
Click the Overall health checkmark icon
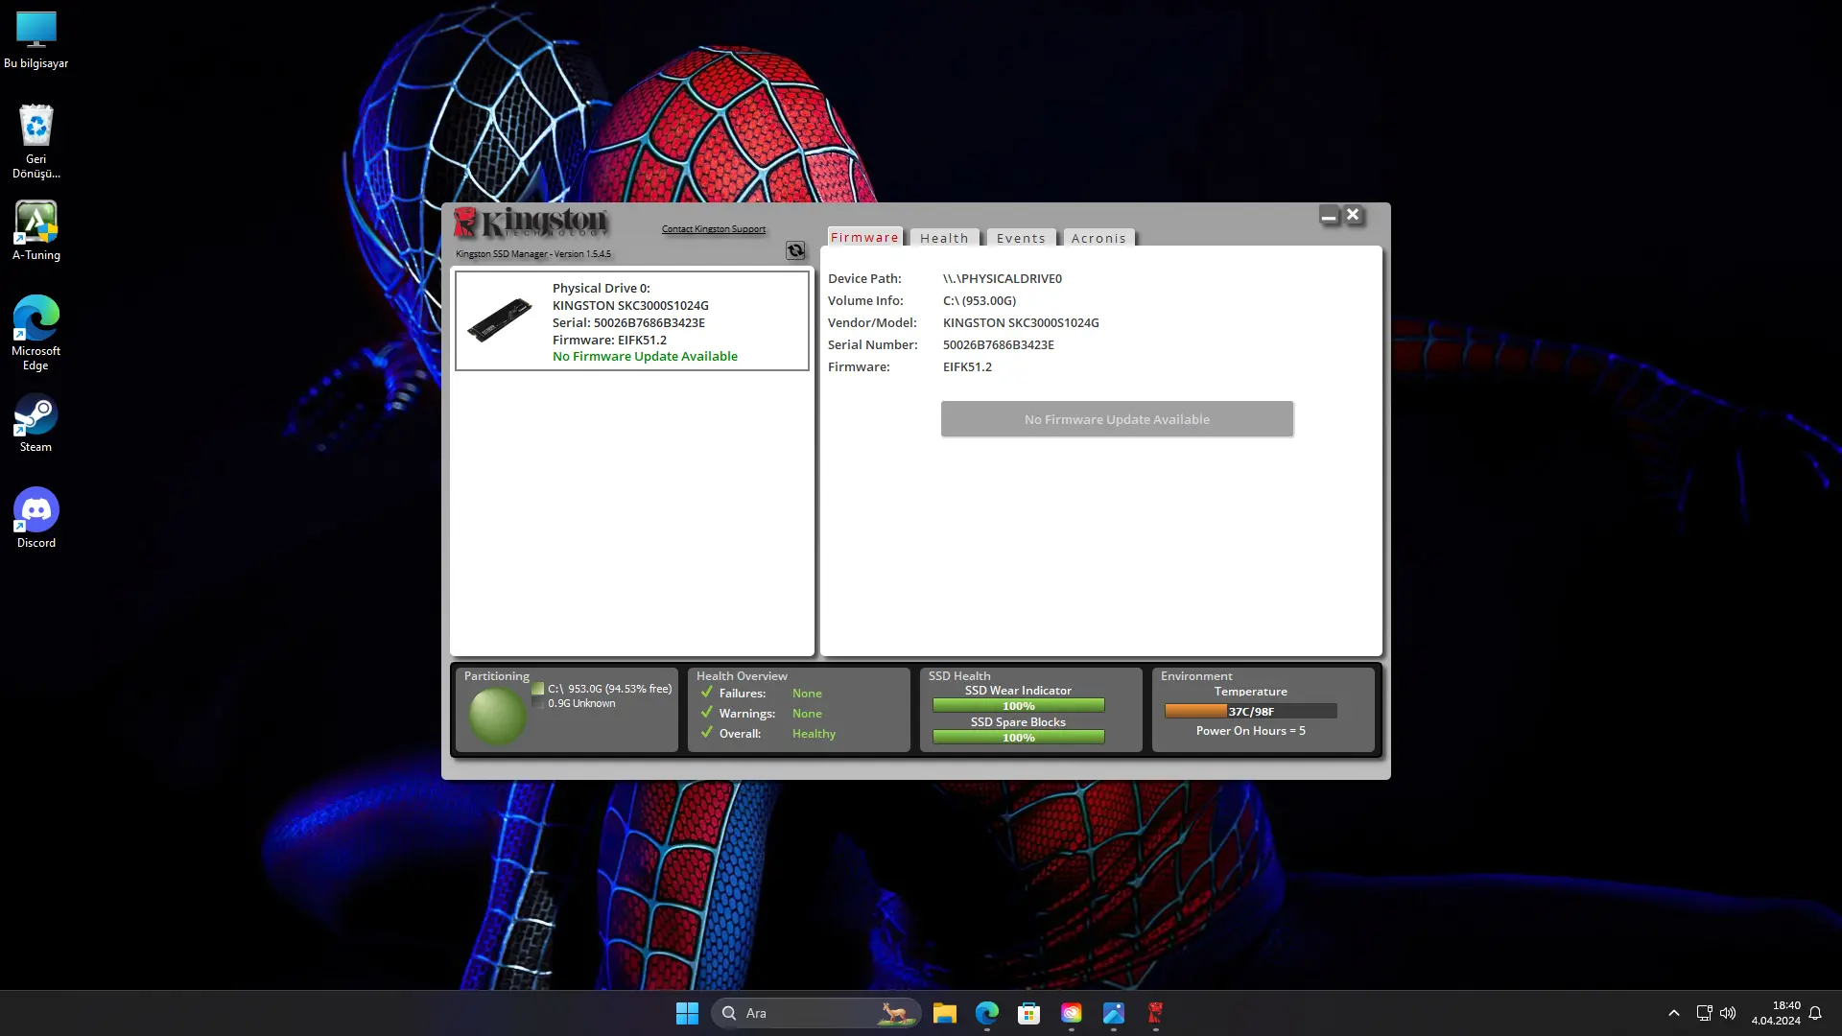coord(707,733)
